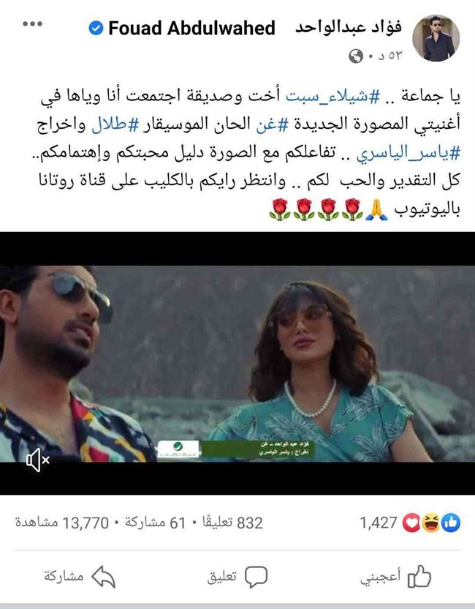Open the #غن hashtag
This screenshot has width=475, height=609.
coord(272,124)
